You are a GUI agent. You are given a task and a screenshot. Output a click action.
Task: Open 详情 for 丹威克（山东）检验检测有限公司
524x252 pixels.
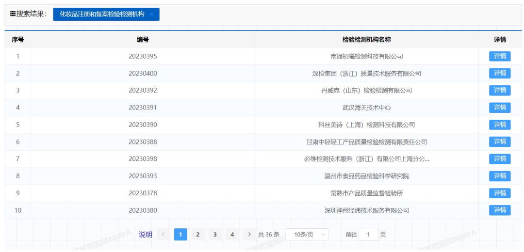click(500, 90)
